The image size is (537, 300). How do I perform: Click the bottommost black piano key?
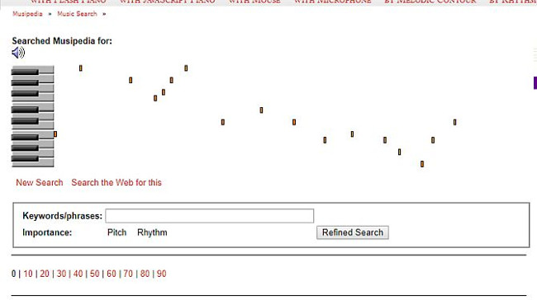pos(25,158)
